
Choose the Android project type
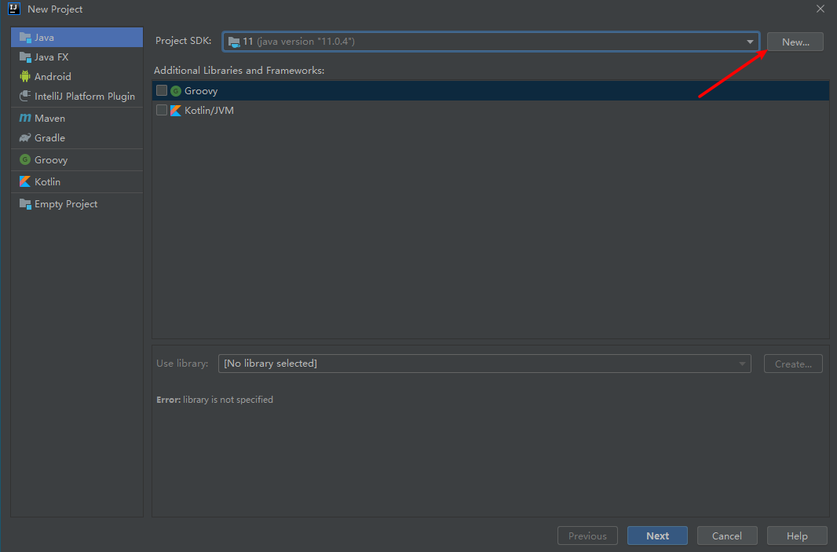point(77,76)
